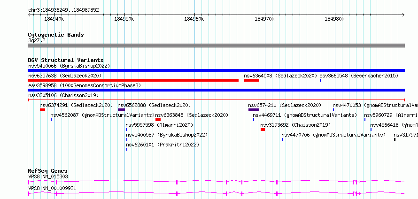The width and height of the screenshot is (418, 199).
Task: Open the VPS8|NM_015303 gene label
Action: coord(48,176)
